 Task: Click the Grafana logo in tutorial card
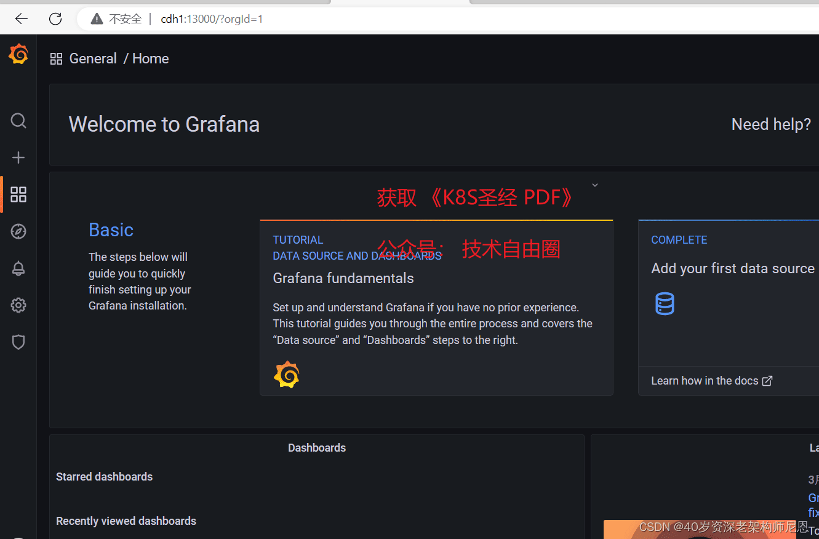287,375
